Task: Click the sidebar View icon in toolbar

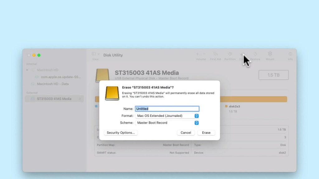Action: [x=93, y=54]
